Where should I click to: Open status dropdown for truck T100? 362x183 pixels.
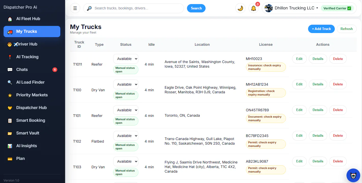126,84
